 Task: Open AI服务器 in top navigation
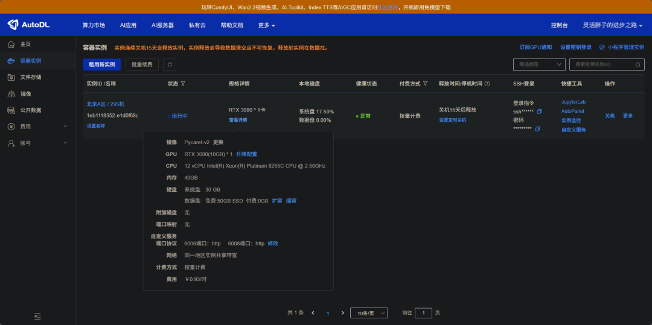pyautogui.click(x=162, y=25)
